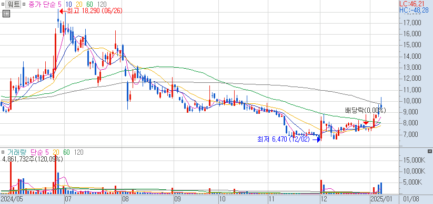
Task: Click the gray 120 volume average label
Action: pos(79,152)
